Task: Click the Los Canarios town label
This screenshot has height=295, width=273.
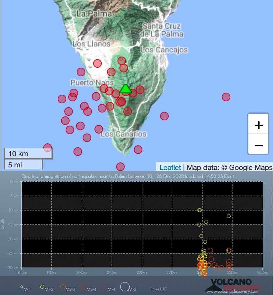Action: (x=123, y=134)
